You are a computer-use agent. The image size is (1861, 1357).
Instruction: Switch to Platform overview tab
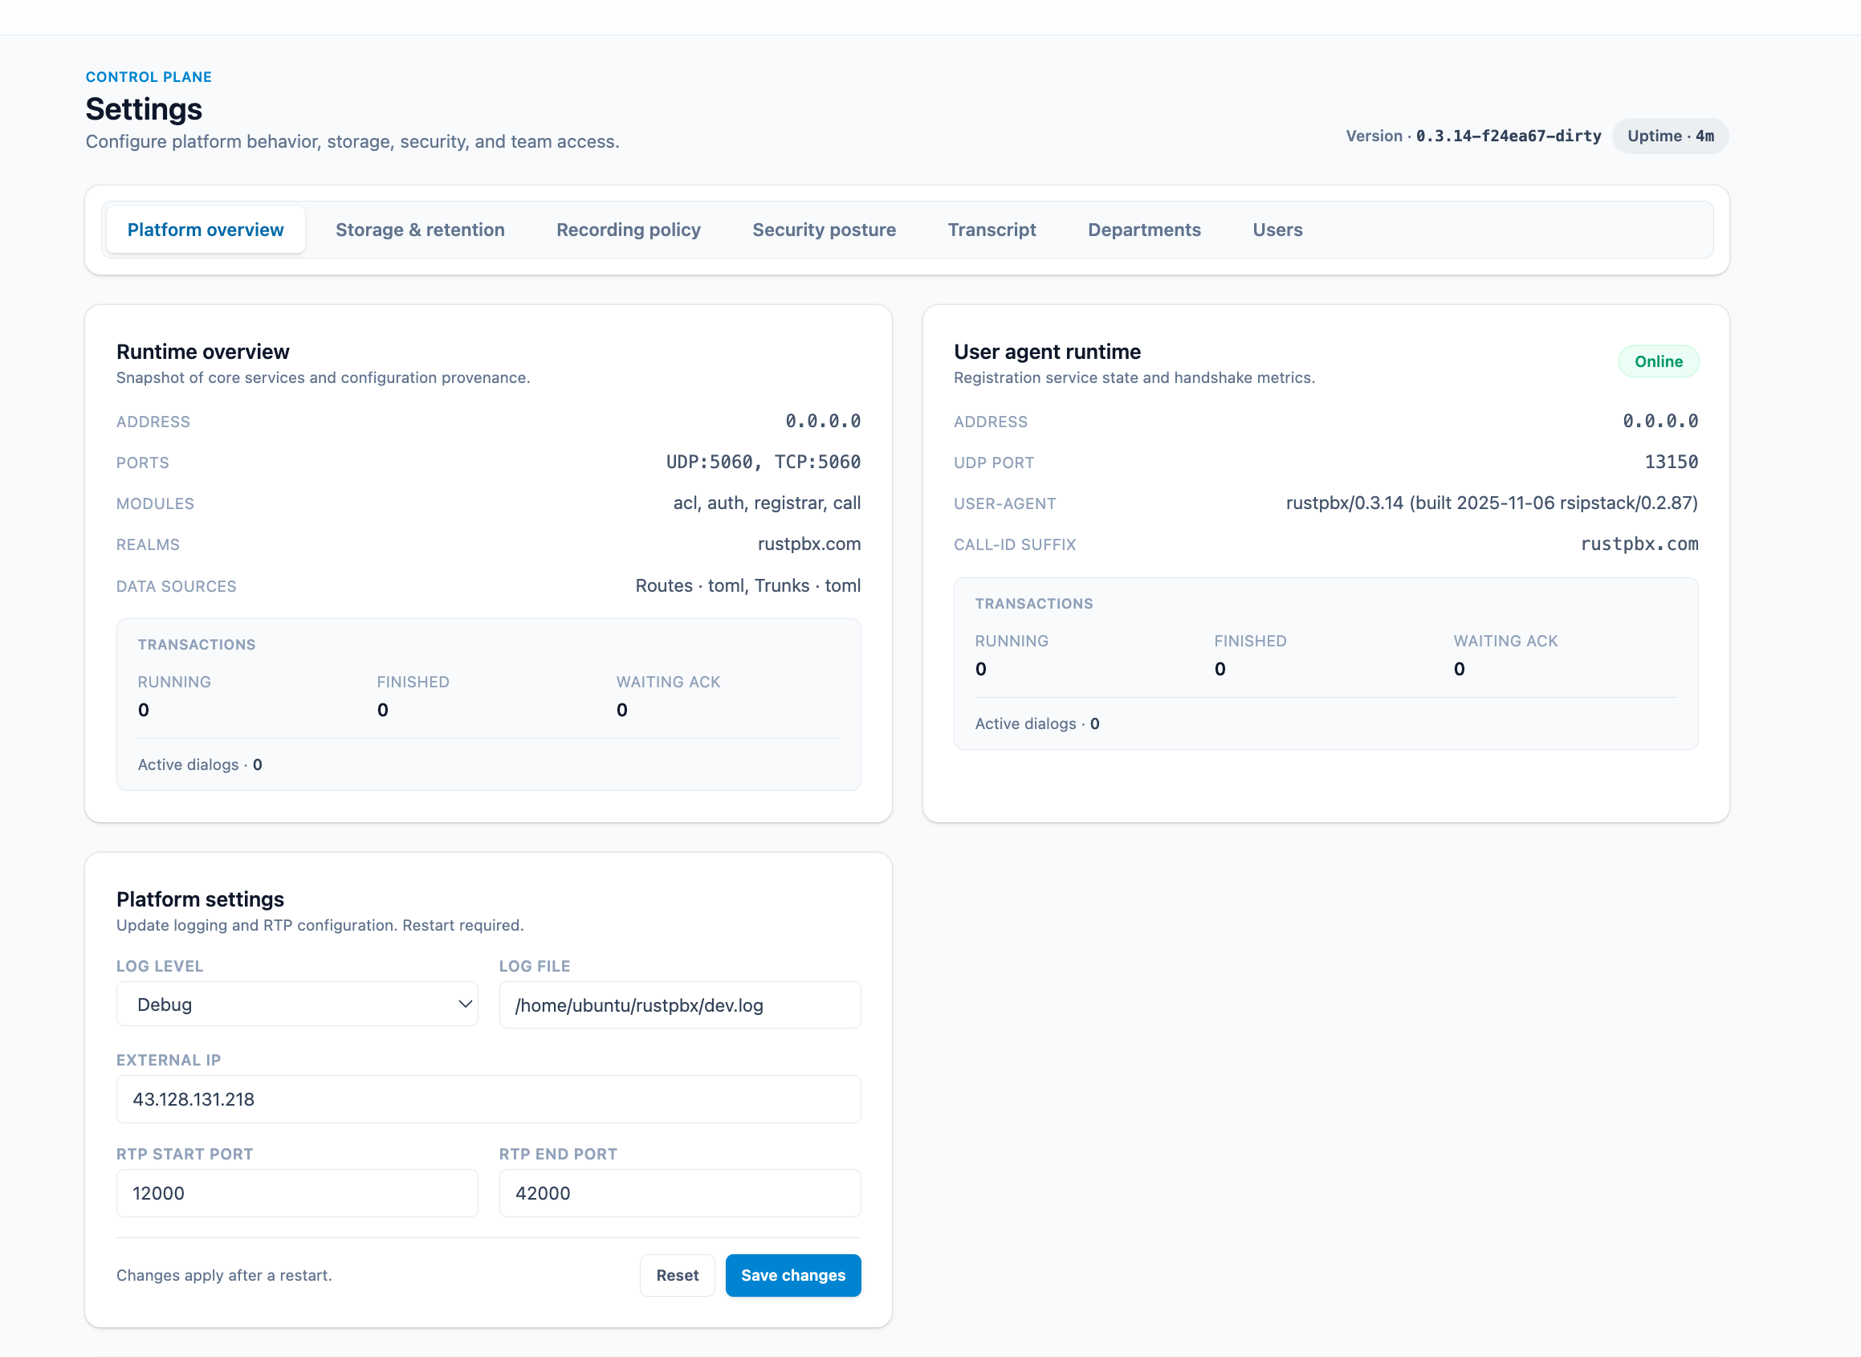click(x=206, y=230)
